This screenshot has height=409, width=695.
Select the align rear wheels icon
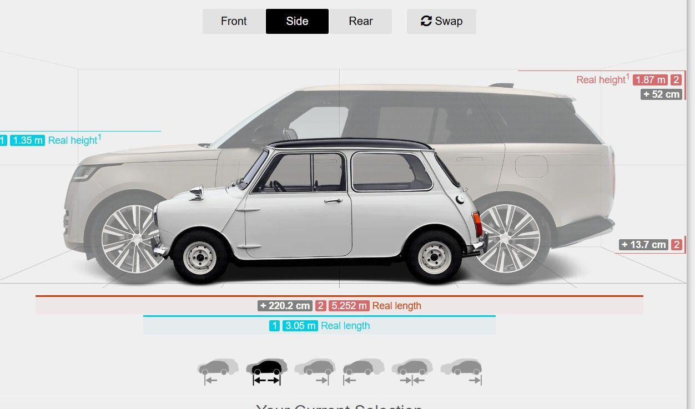(315, 372)
